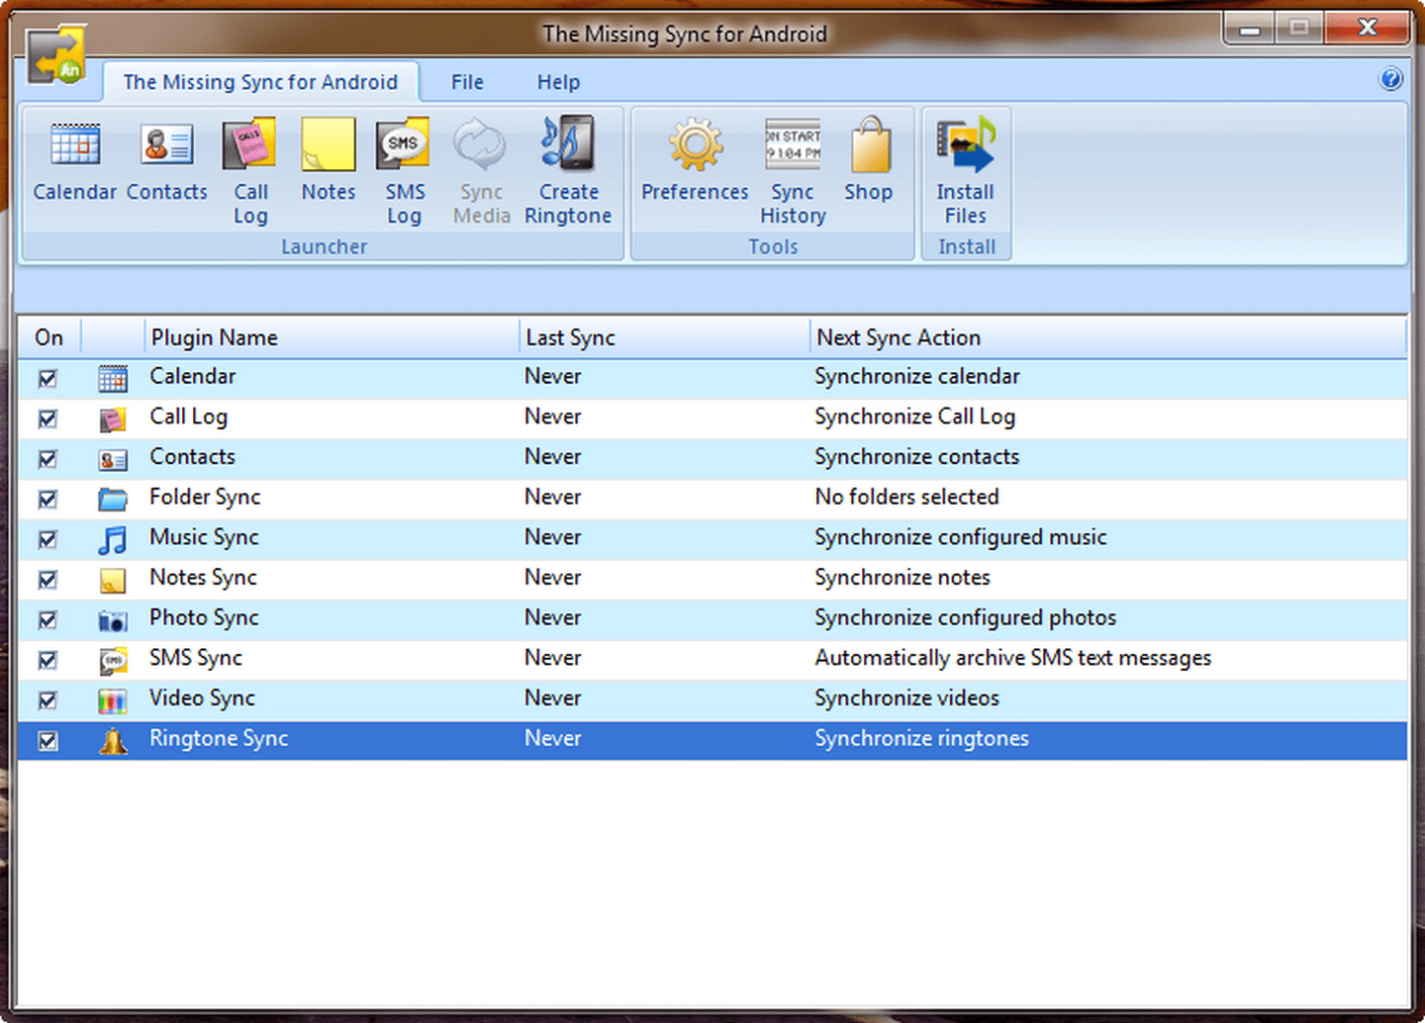
Task: Select the Video Sync plugin name
Action: 202,698
